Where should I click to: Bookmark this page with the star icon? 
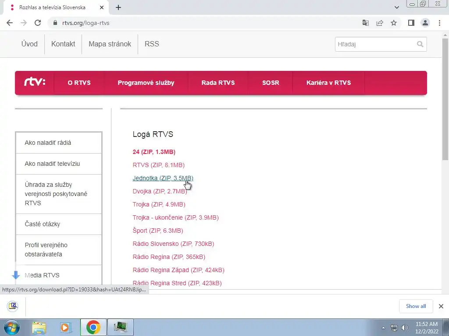click(x=394, y=23)
